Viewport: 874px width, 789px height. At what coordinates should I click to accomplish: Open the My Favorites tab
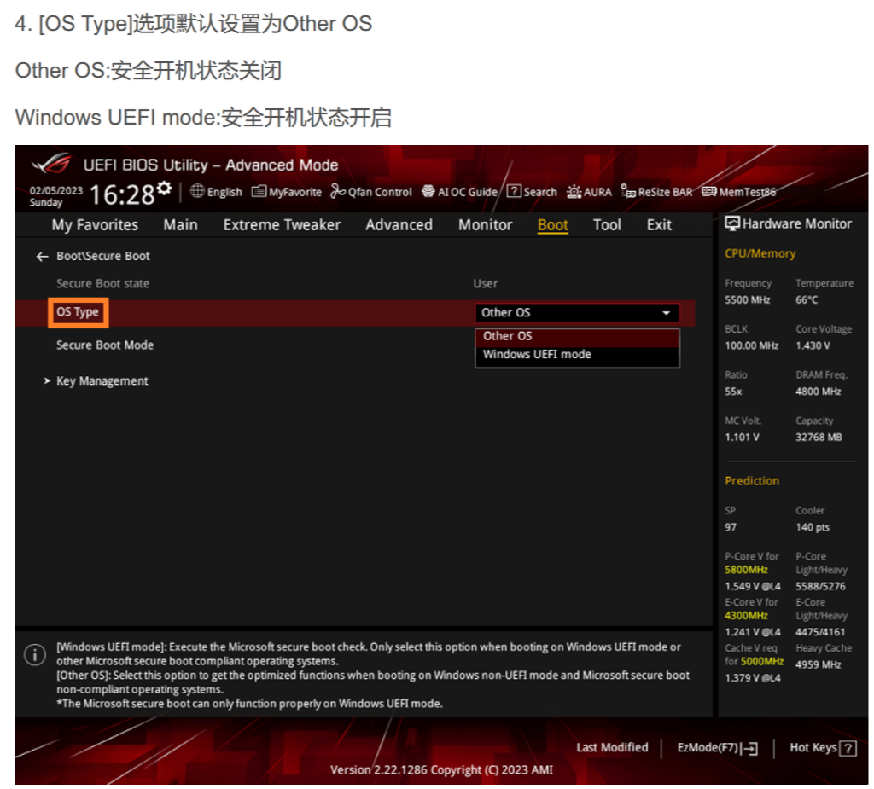click(x=95, y=224)
